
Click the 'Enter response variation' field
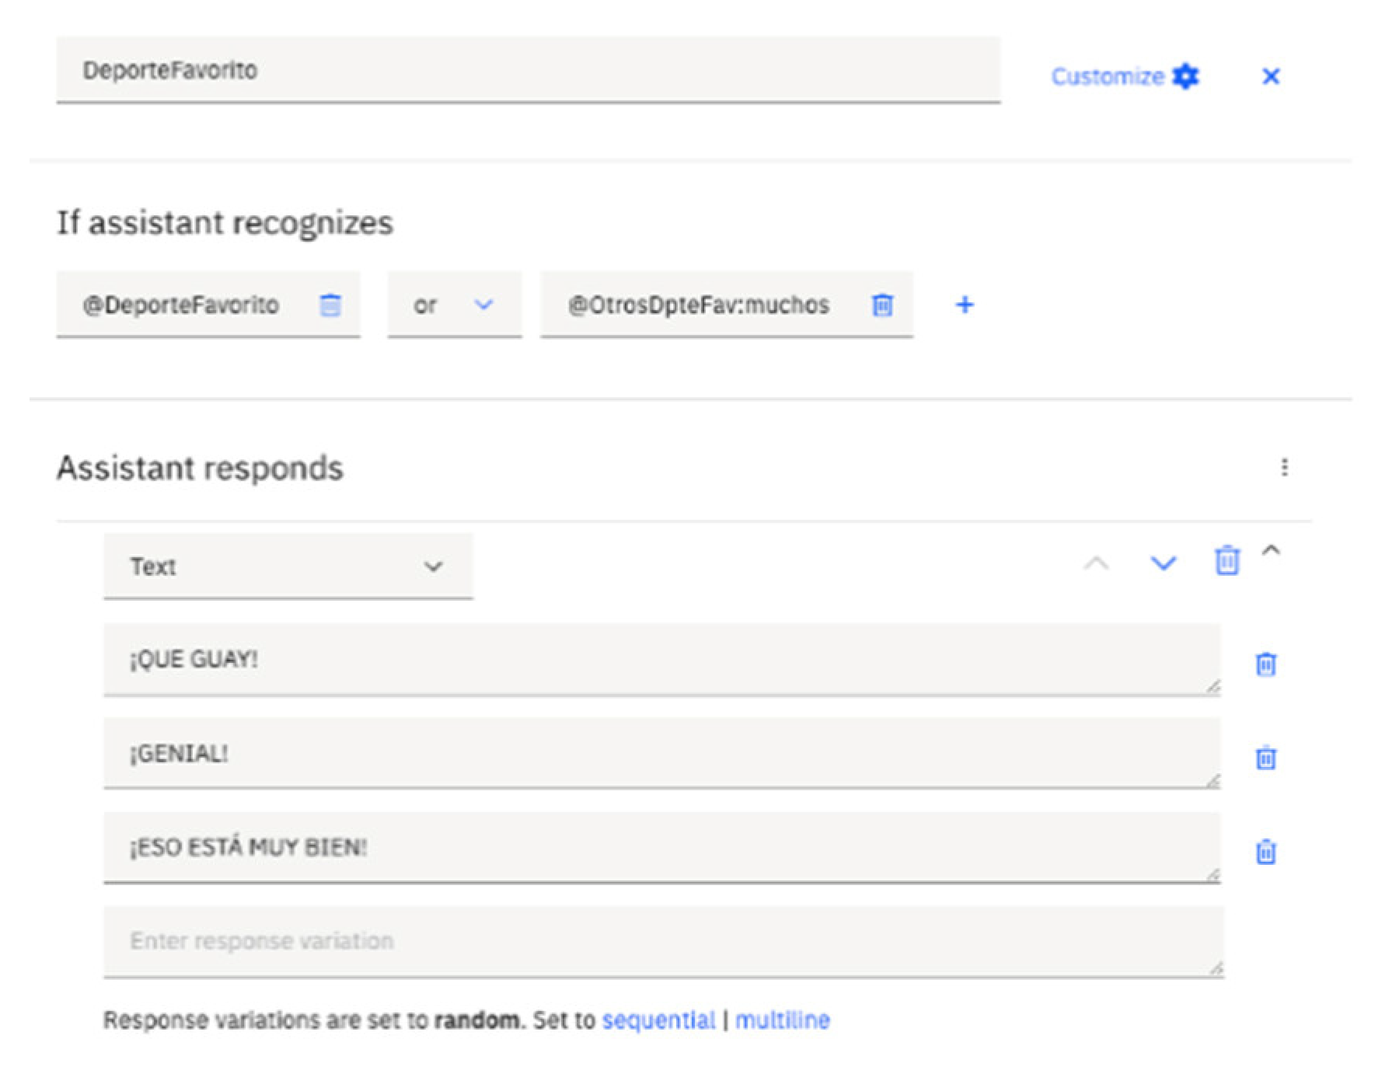coord(661,941)
